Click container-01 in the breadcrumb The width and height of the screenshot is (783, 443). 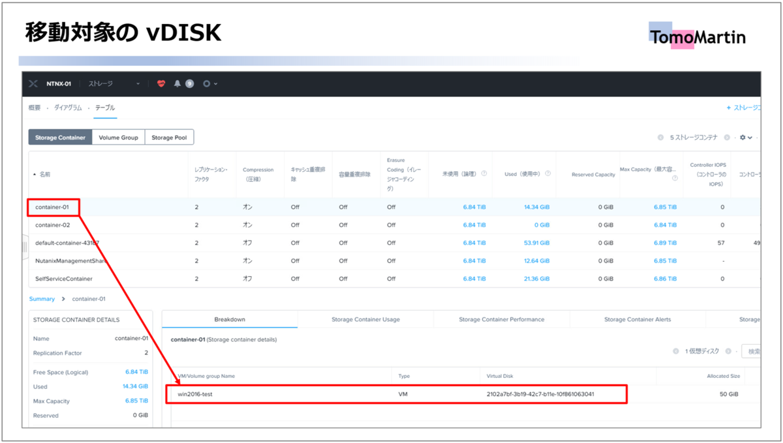(x=87, y=299)
